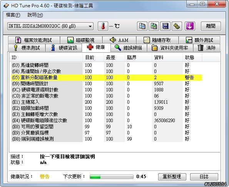Click the 最差 column header
This screenshot has height=187, width=229.
click(x=114, y=58)
